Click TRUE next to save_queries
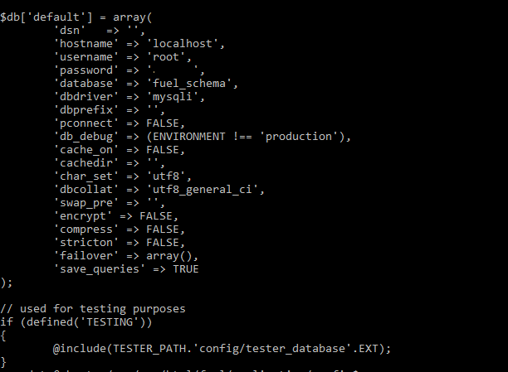The height and width of the screenshot is (372, 508). pos(186,269)
